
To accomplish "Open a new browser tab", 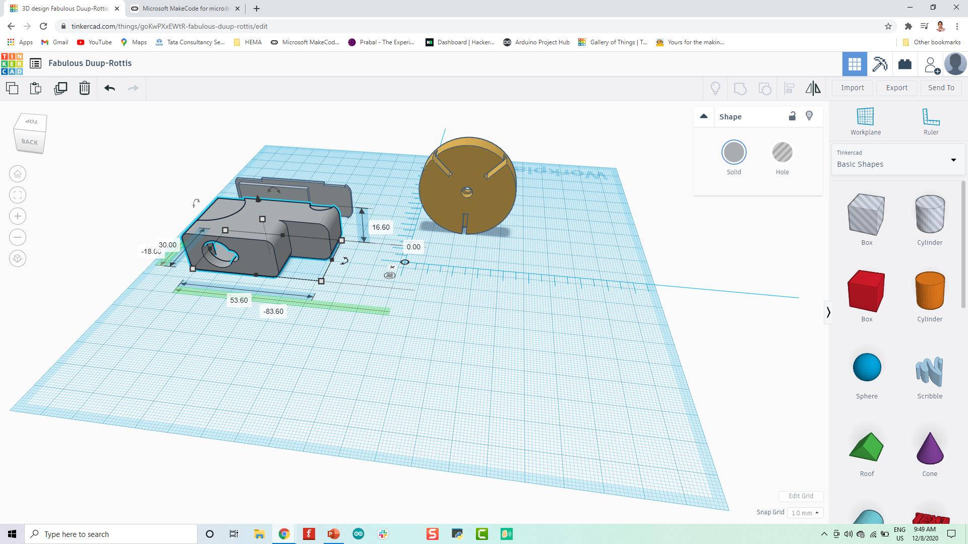I will click(x=257, y=9).
